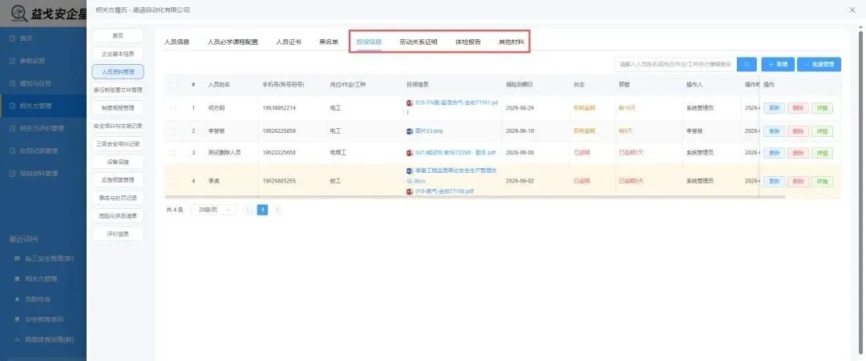Open the 图片23.png file link

coord(429,131)
